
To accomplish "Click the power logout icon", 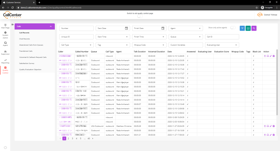I will [5, 147].
